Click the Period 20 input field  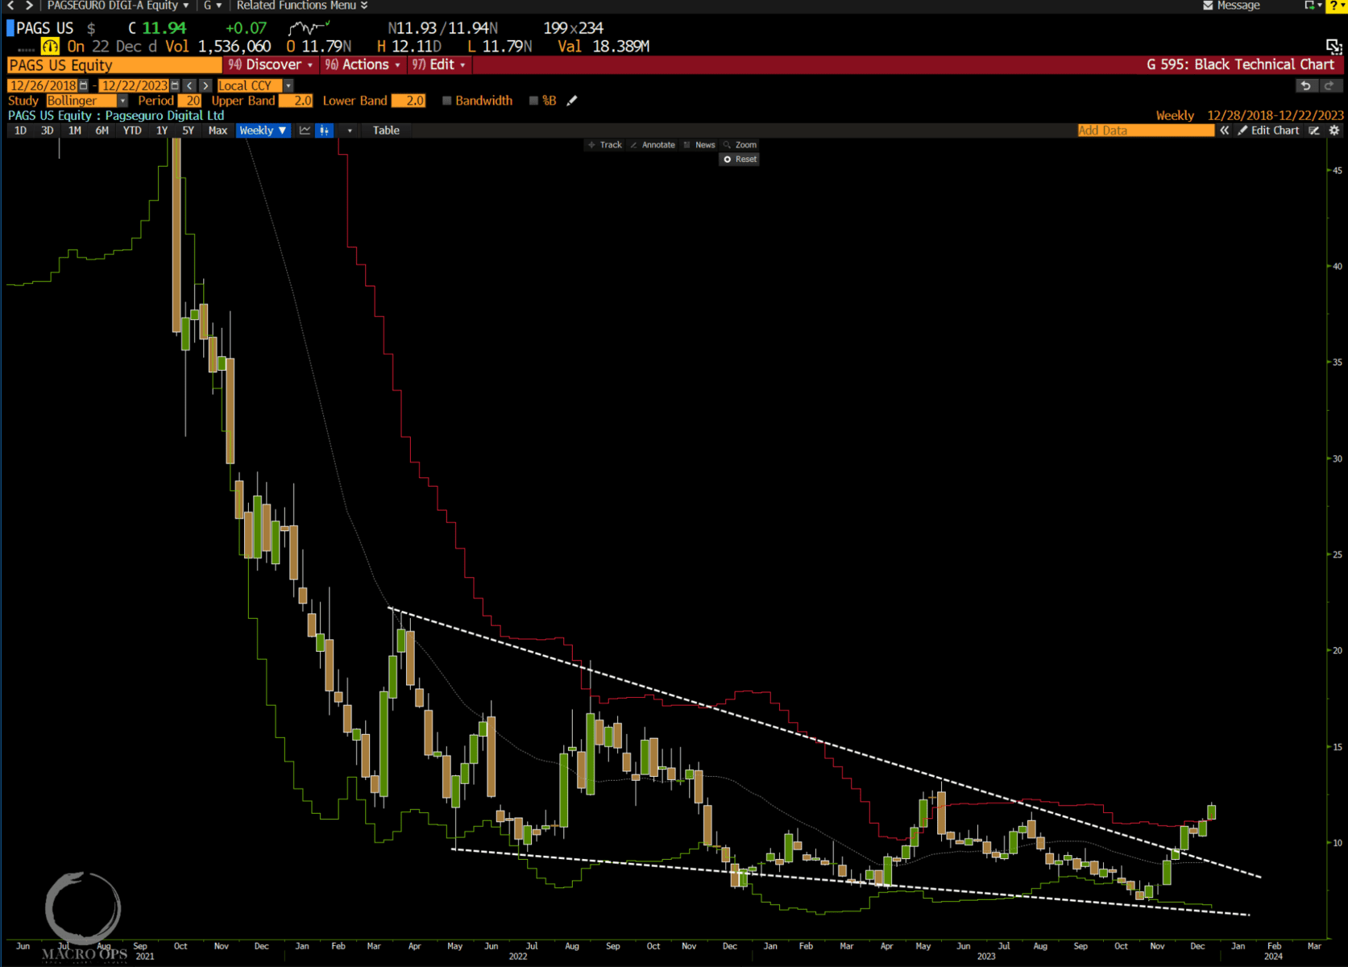click(x=189, y=101)
